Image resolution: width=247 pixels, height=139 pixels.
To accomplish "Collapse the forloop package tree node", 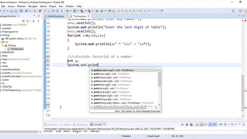I will (x=3, y=46).
